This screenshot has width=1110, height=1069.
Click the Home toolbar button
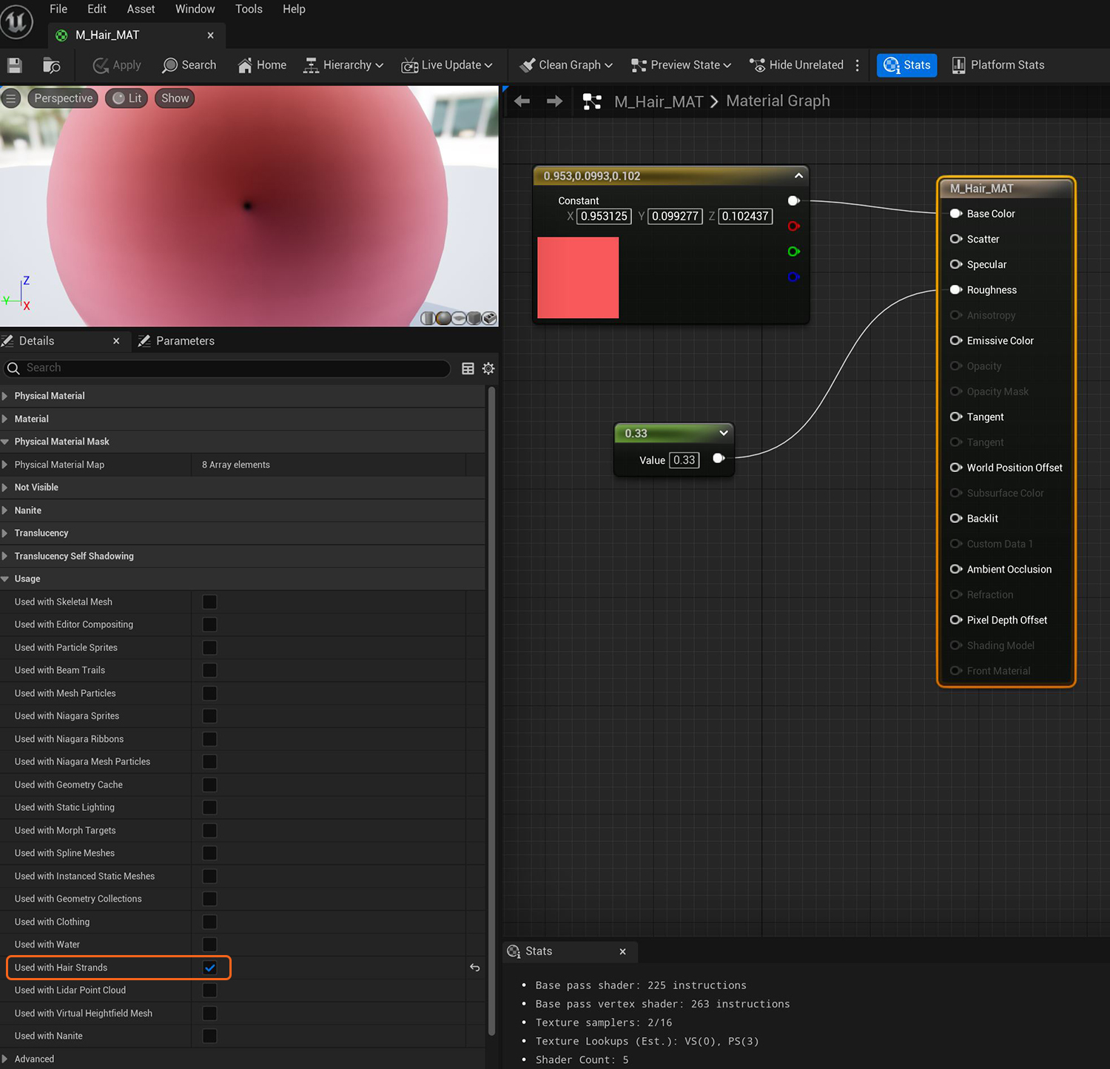click(262, 65)
